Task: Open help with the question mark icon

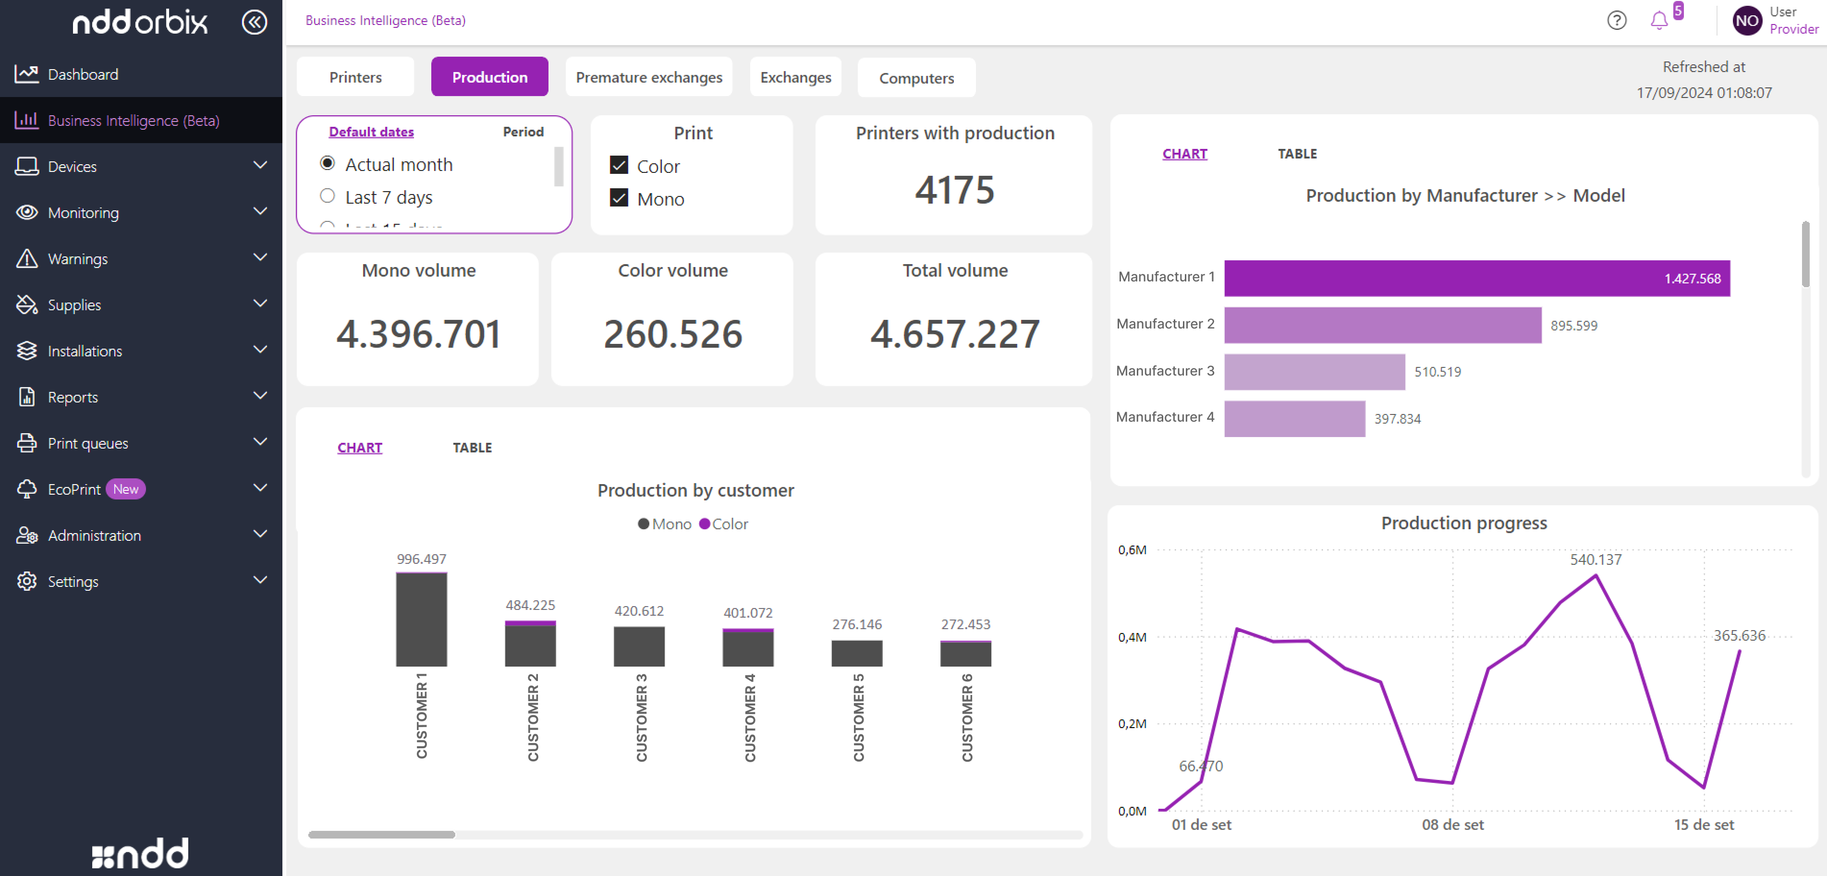Action: pyautogui.click(x=1616, y=20)
